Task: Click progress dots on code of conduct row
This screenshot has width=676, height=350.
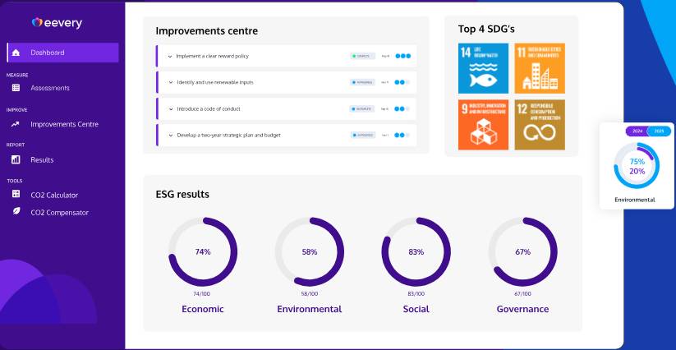Action: pos(402,109)
